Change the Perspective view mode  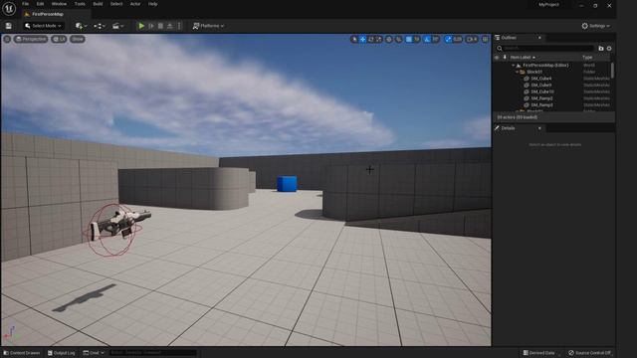click(31, 39)
